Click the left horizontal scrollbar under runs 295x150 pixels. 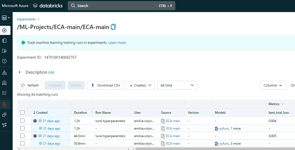(74, 149)
